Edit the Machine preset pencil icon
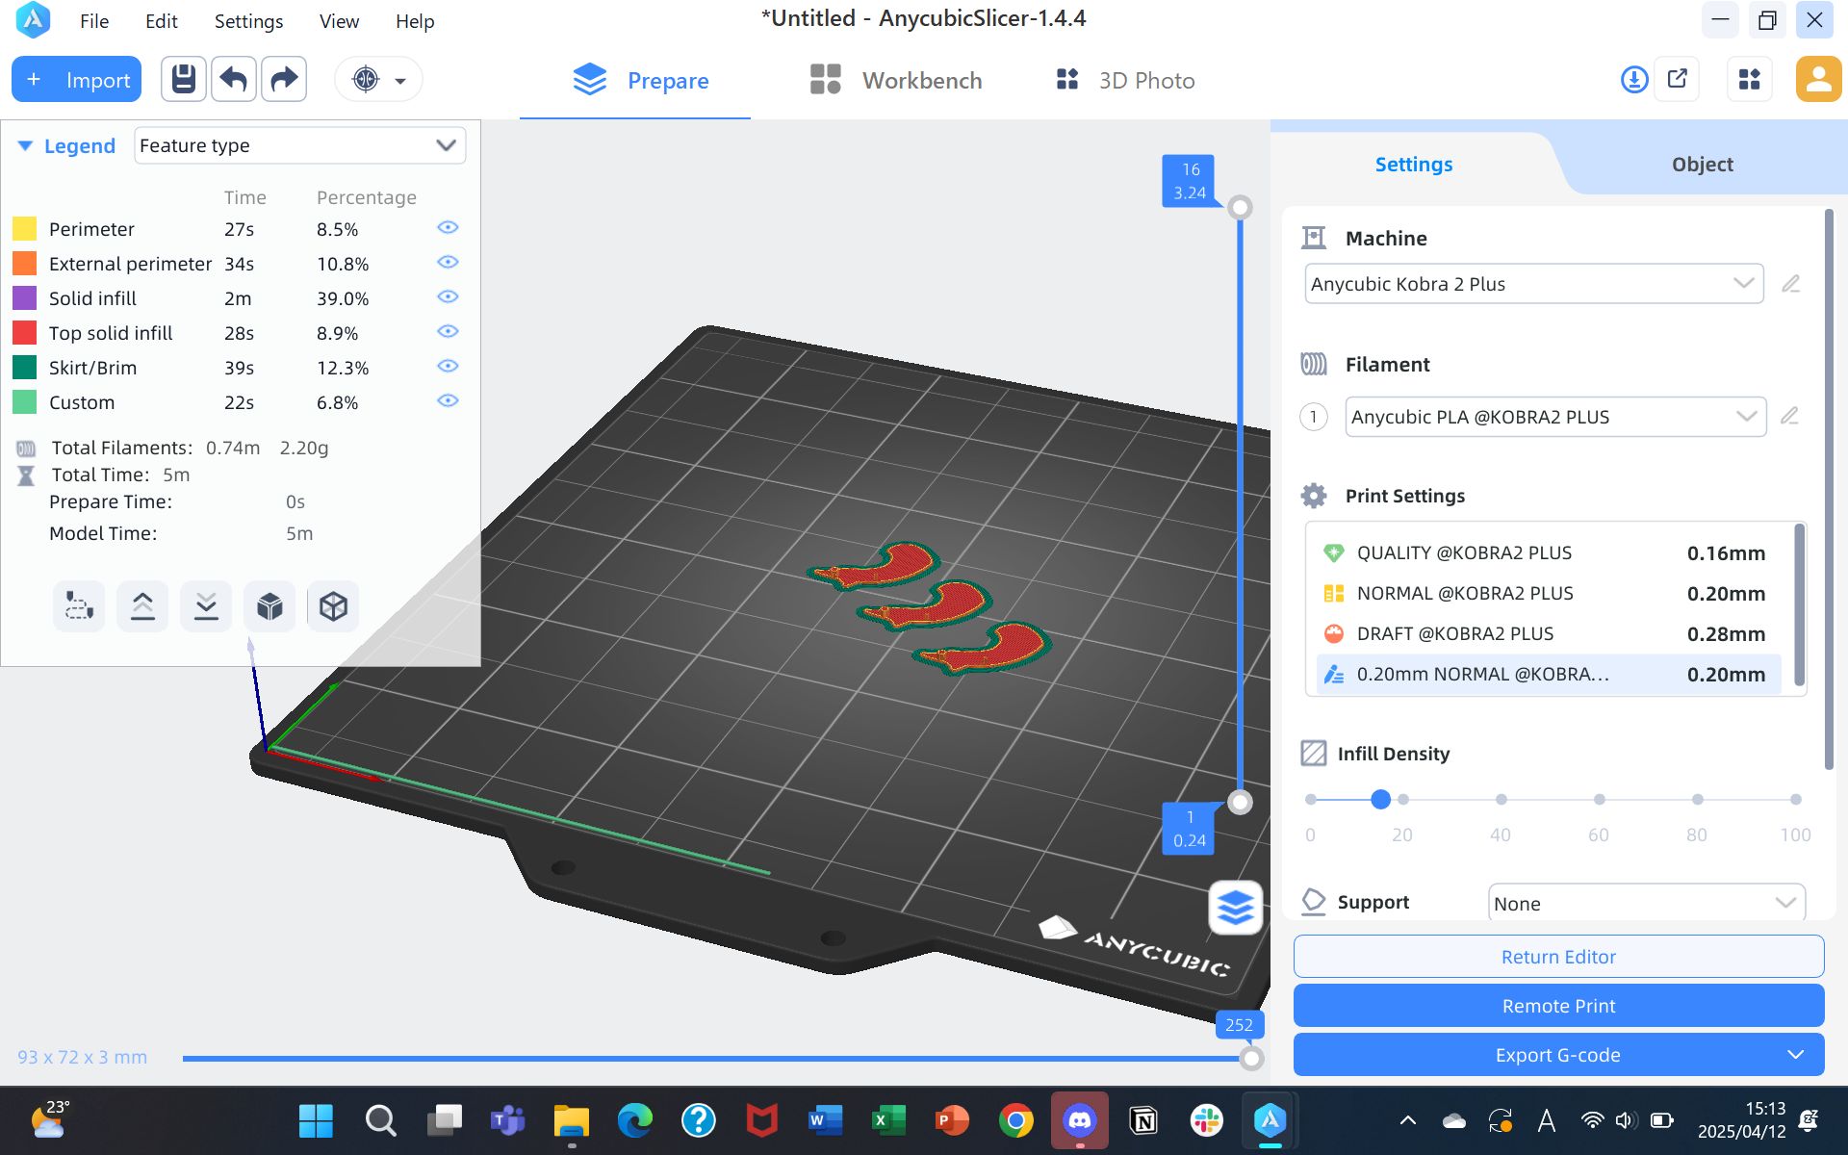The width and height of the screenshot is (1848, 1155). click(1790, 284)
